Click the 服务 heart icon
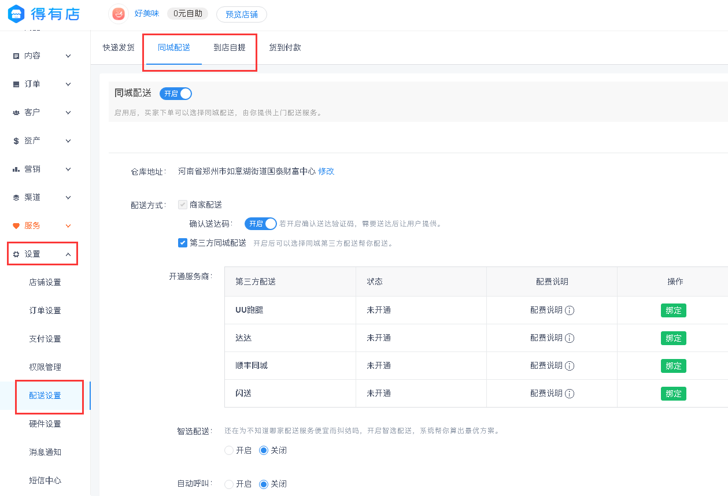The height and width of the screenshot is (496, 728). click(x=16, y=226)
